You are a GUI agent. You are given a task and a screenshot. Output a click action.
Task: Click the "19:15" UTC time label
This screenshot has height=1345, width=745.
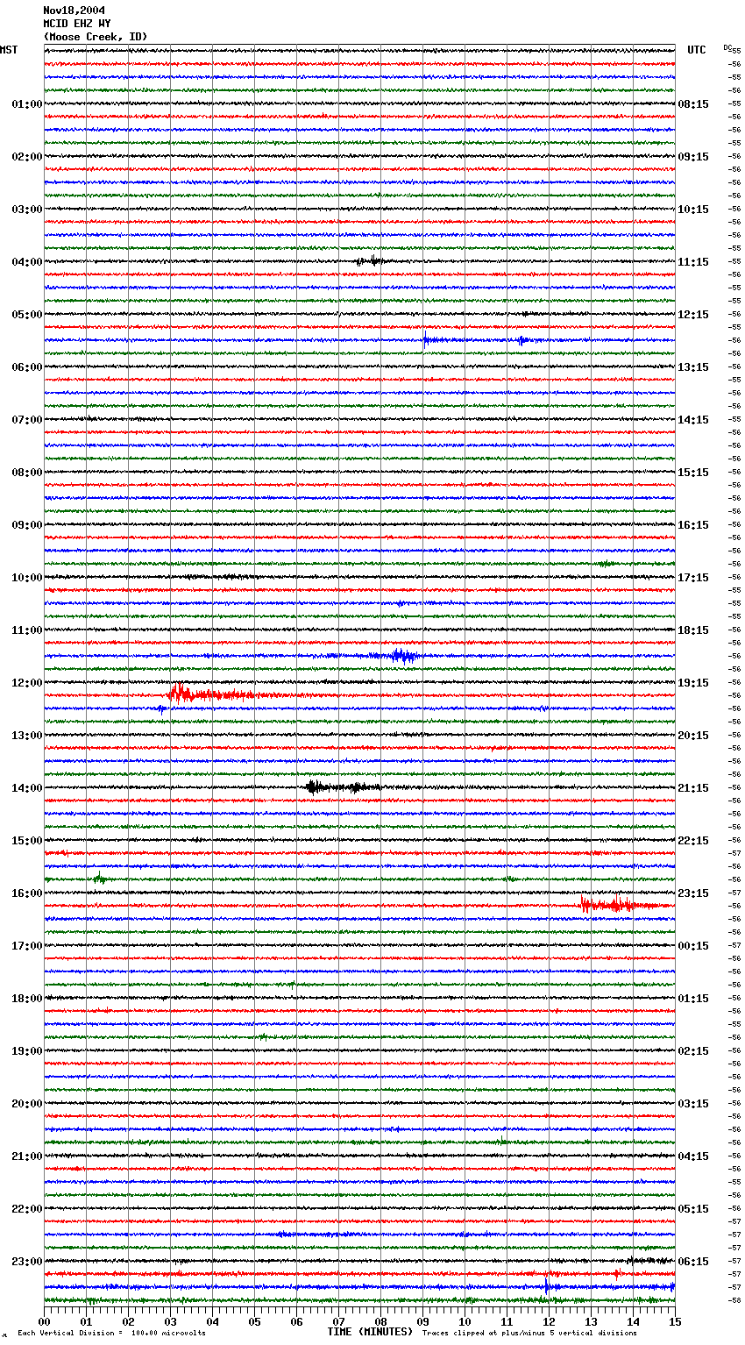(693, 683)
